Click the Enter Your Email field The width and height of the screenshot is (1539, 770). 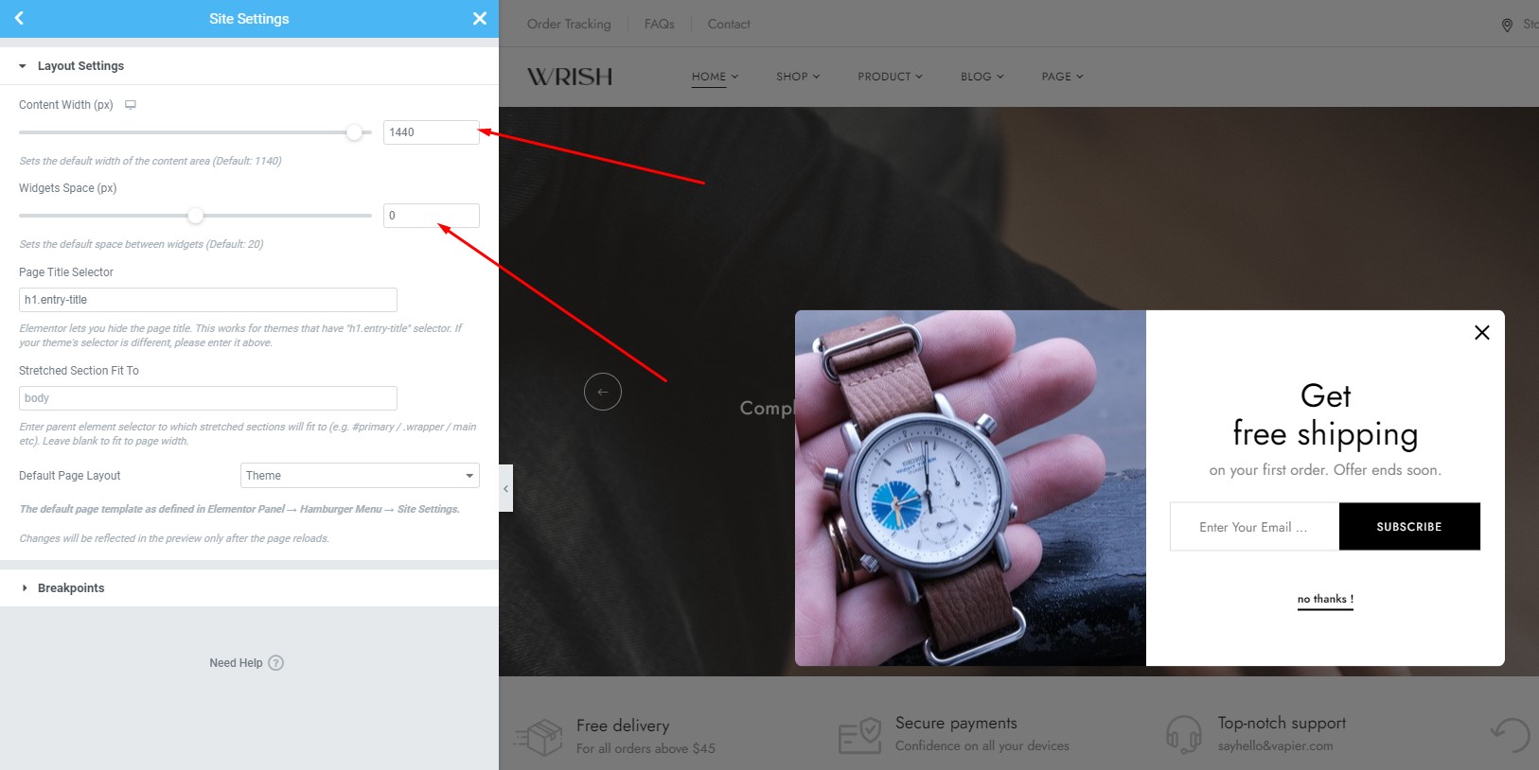pyautogui.click(x=1254, y=527)
